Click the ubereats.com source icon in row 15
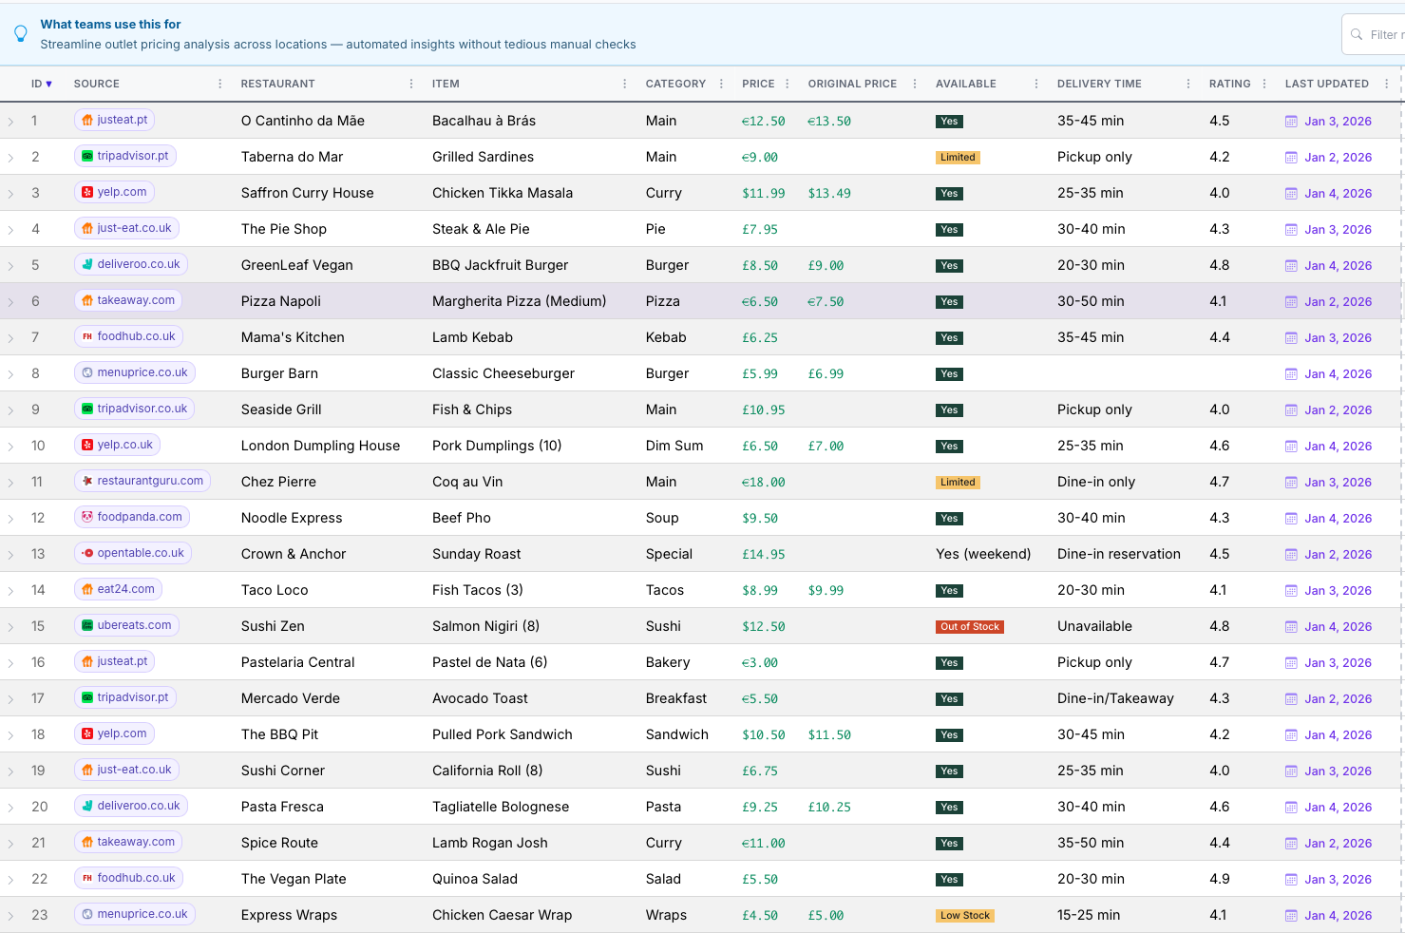The height and width of the screenshot is (933, 1405). (x=87, y=625)
